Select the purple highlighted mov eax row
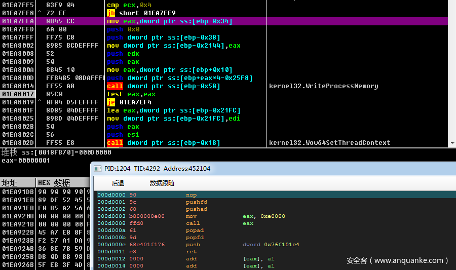Viewport: 456px width, 270px height. [169, 21]
